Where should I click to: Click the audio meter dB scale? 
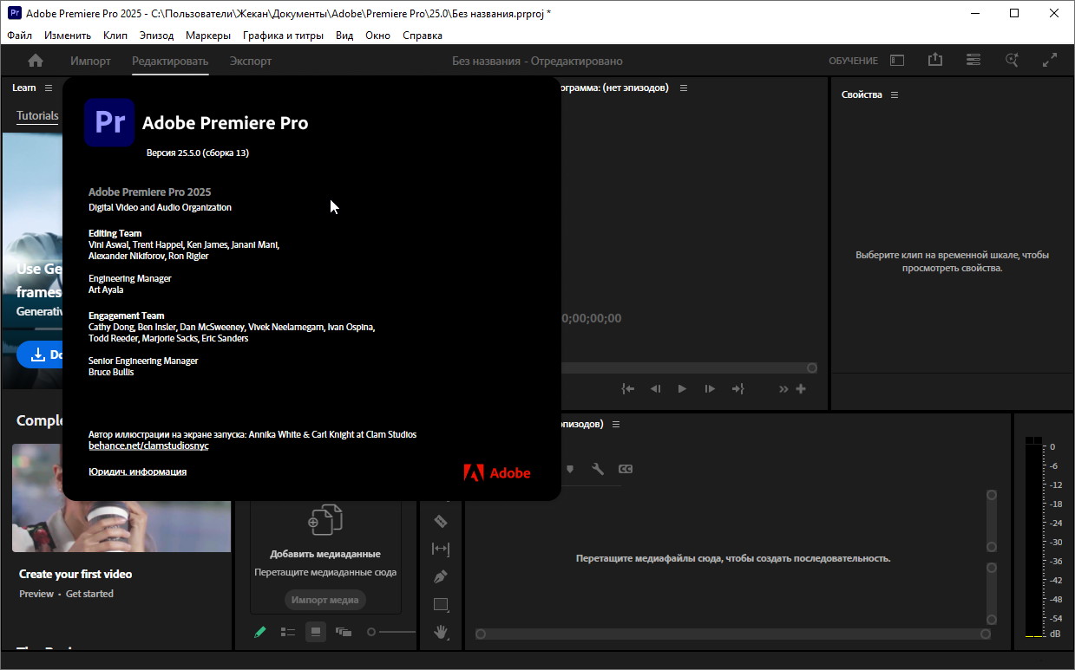[1055, 542]
